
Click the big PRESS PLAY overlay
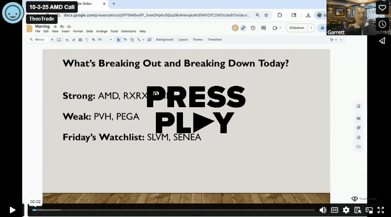(x=195, y=110)
